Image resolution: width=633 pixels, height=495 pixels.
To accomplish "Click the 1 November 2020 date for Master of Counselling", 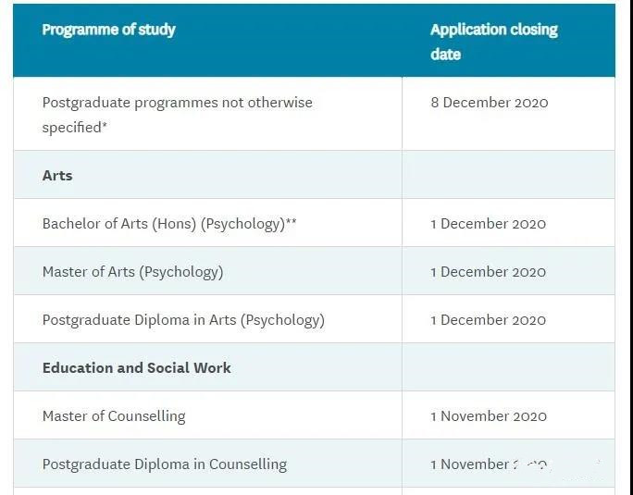I will [489, 415].
